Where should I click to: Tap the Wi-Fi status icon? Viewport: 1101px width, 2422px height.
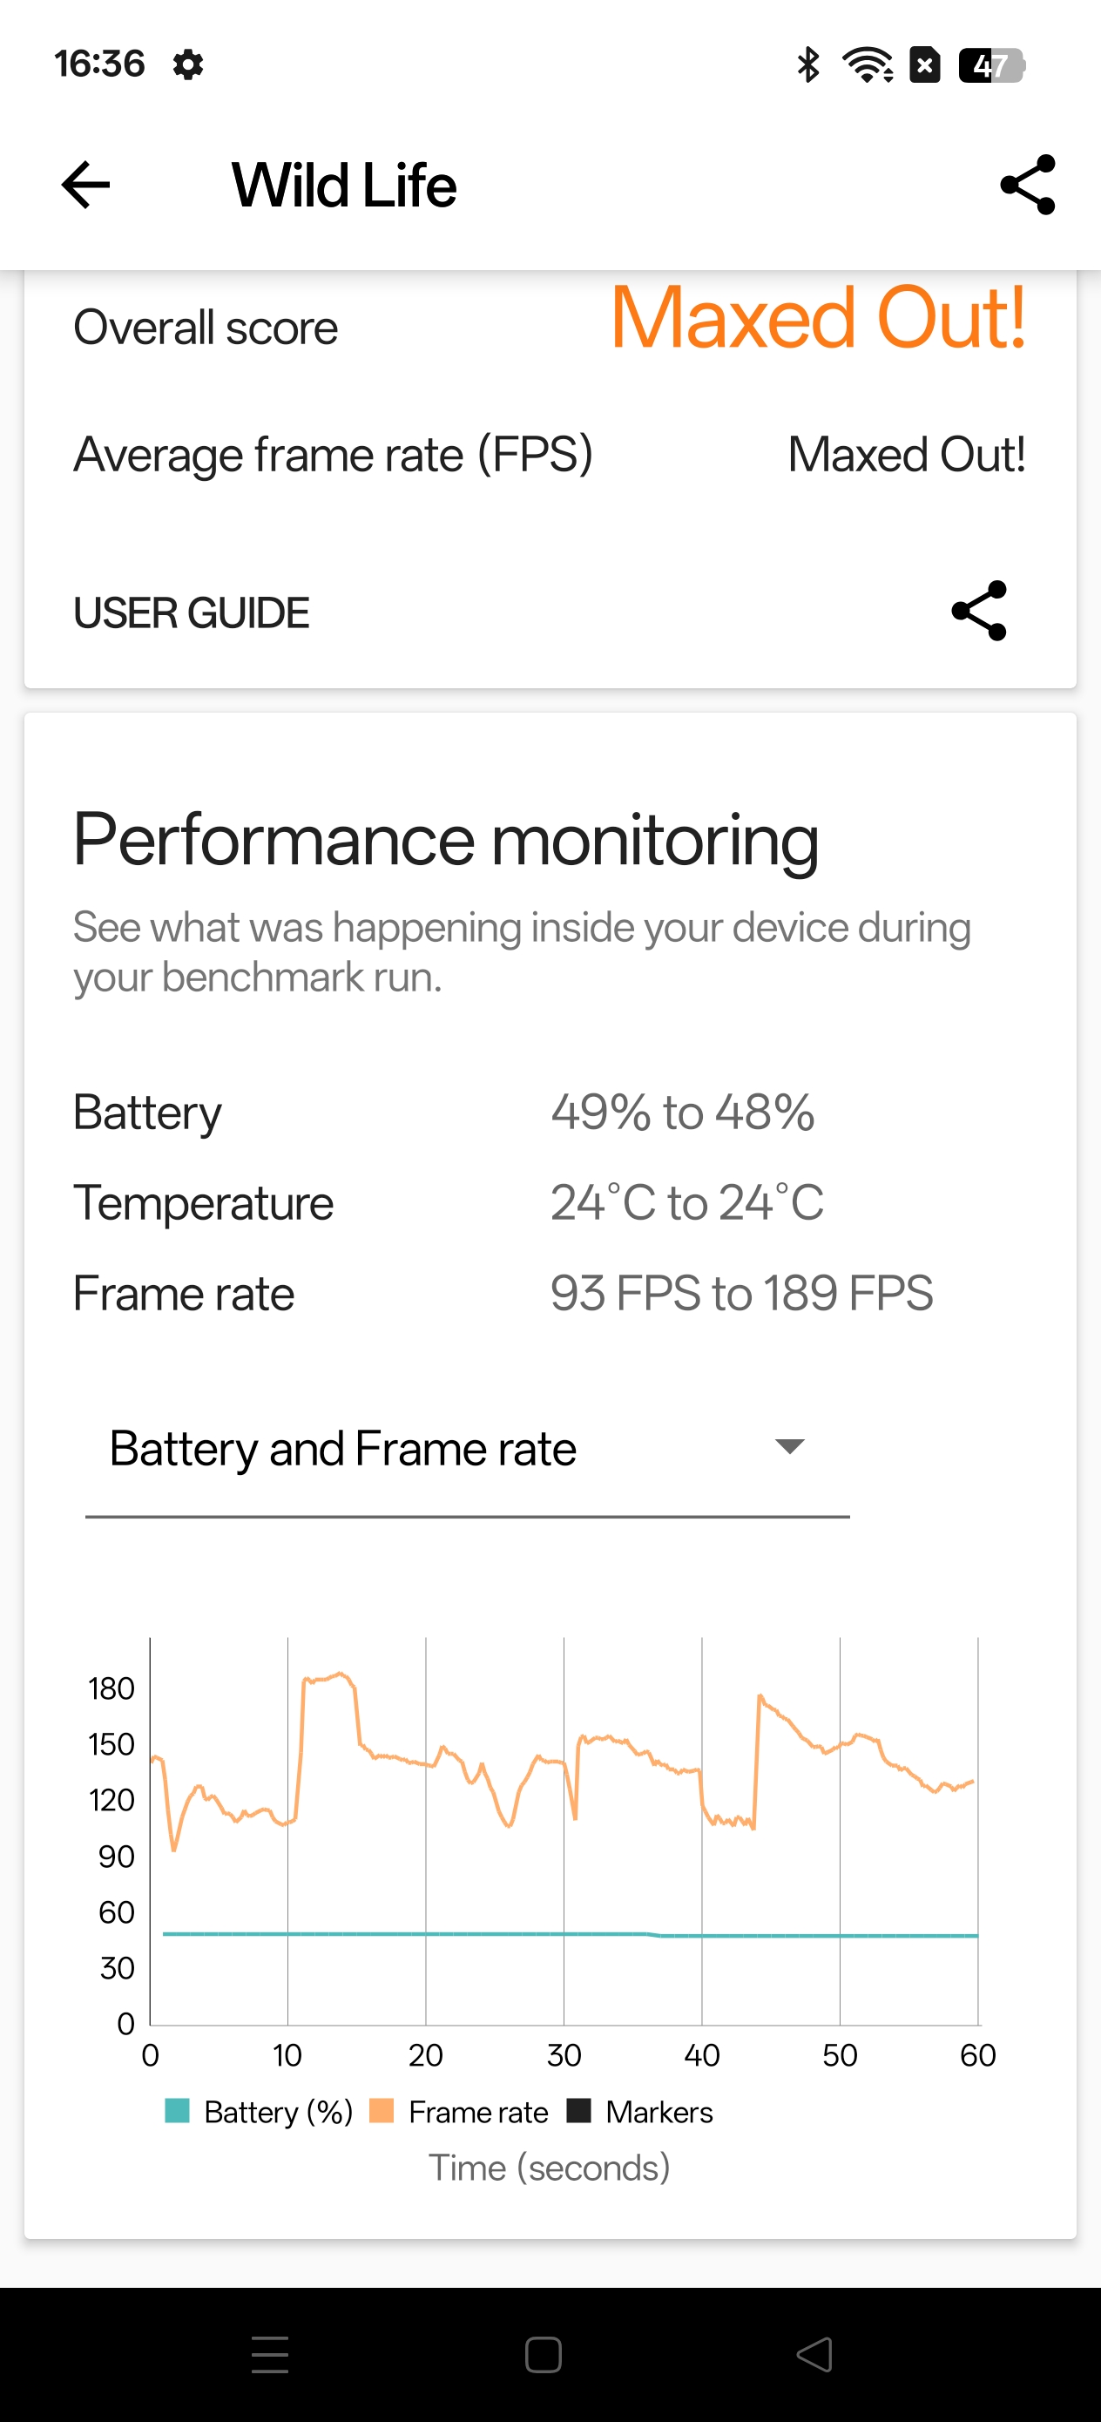(x=867, y=64)
